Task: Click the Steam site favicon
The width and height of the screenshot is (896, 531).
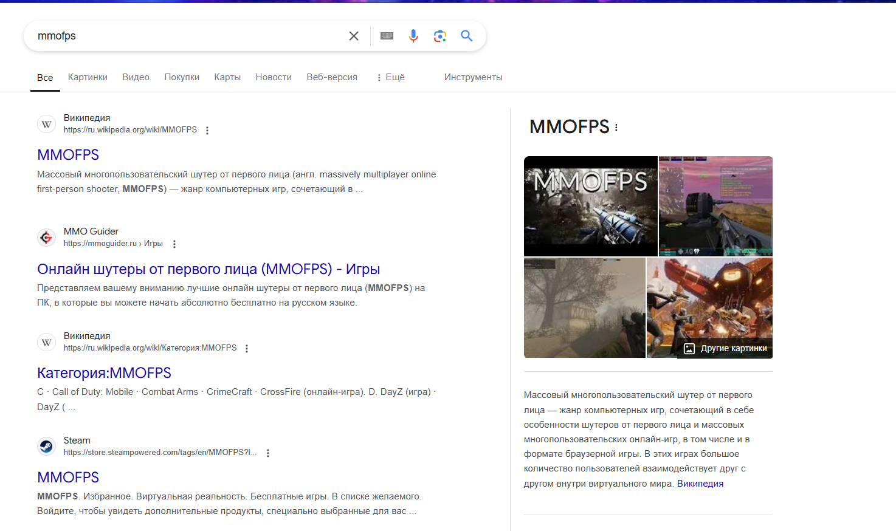Action: (47, 447)
